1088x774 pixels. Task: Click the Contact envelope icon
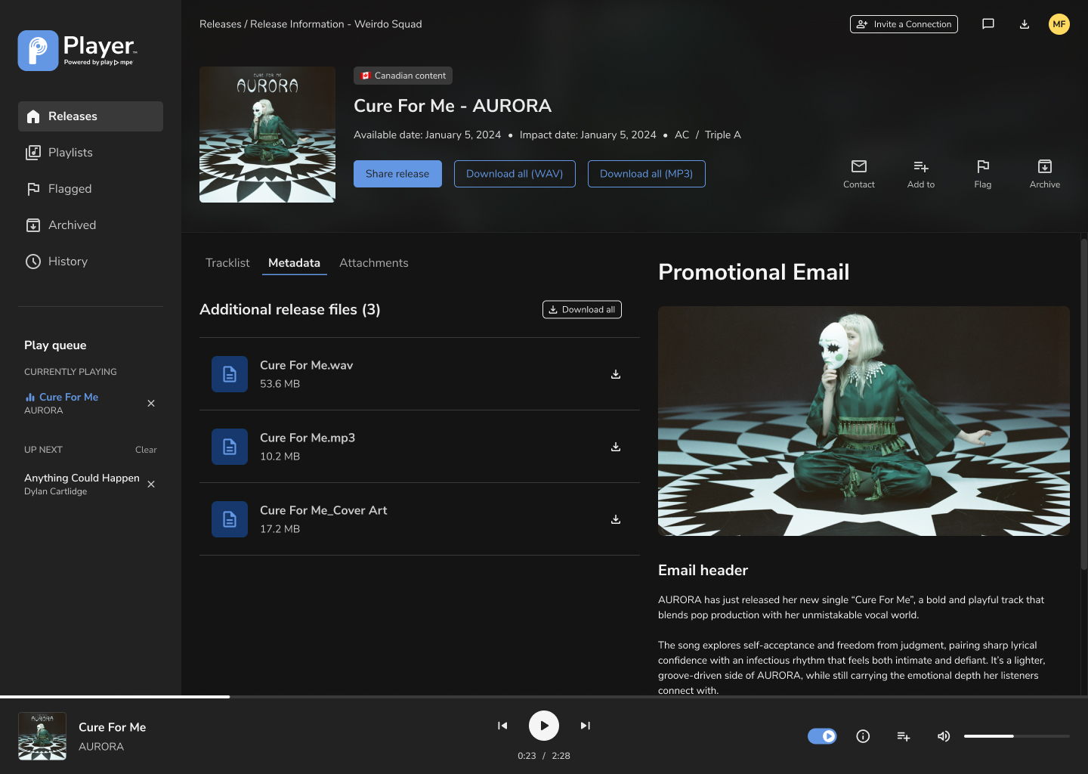(x=858, y=167)
